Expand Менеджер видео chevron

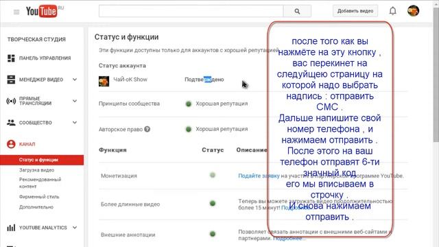(75, 80)
